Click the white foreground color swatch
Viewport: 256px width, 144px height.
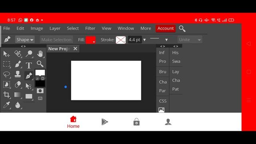point(40,73)
